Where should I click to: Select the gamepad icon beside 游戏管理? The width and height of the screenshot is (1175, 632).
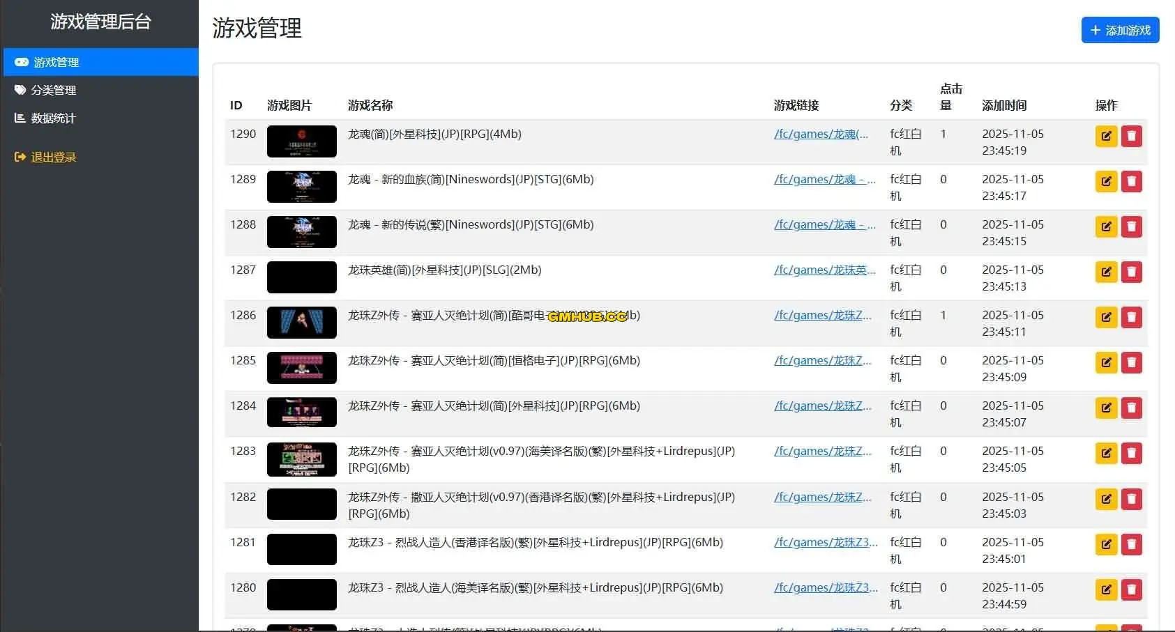(x=20, y=61)
